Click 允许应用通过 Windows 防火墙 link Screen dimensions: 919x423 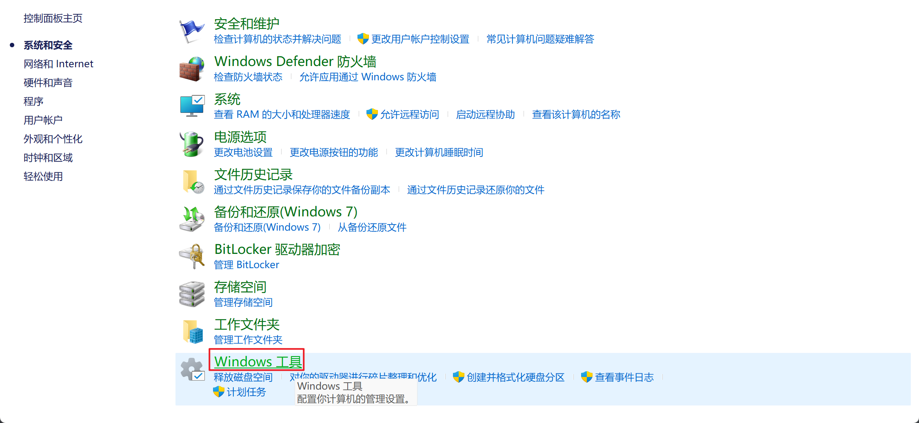point(368,77)
